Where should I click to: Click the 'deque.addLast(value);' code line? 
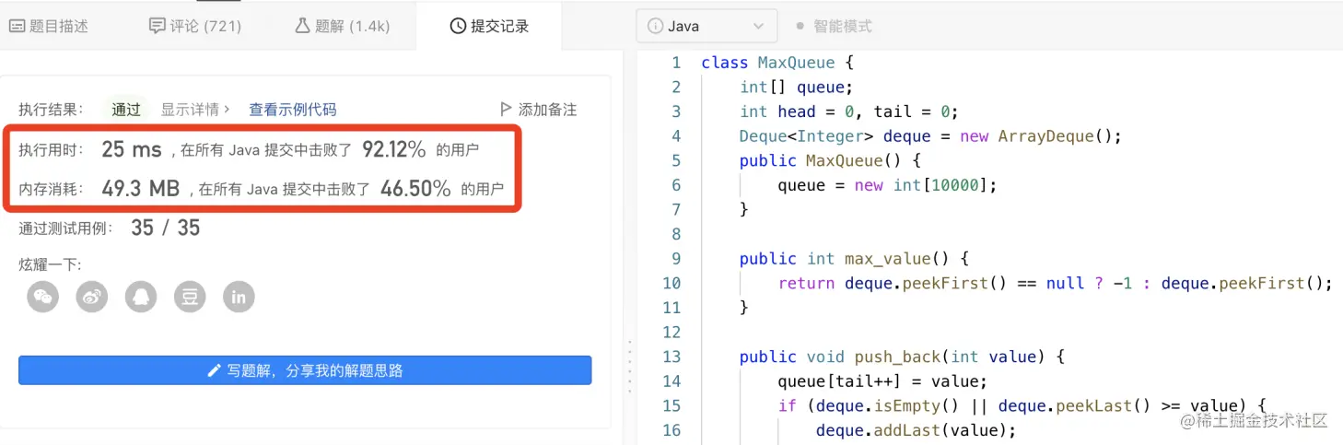pos(916,430)
